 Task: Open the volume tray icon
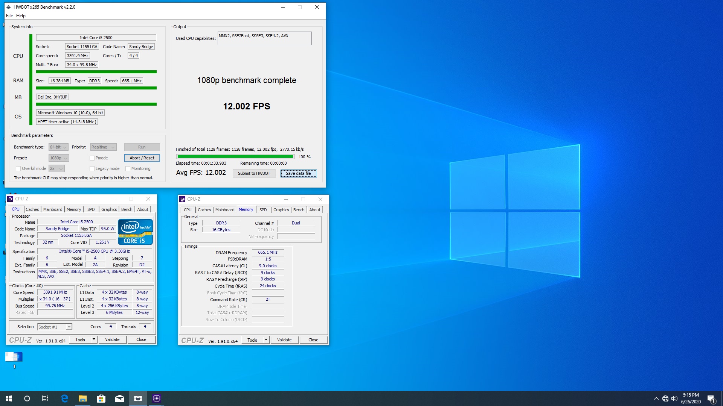tap(674, 398)
